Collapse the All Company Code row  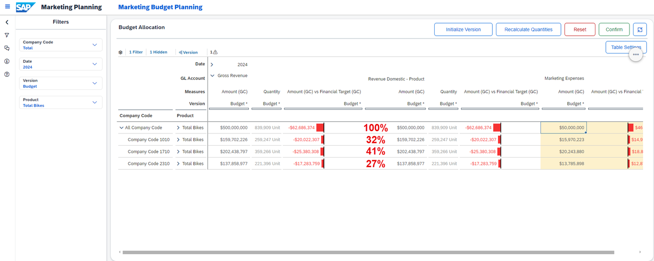click(x=121, y=128)
